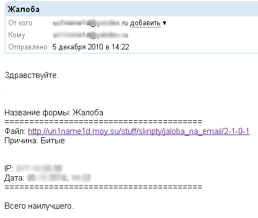Click the blurred sender email address
Viewport: 258px width, 218px height.
pos(90,23)
